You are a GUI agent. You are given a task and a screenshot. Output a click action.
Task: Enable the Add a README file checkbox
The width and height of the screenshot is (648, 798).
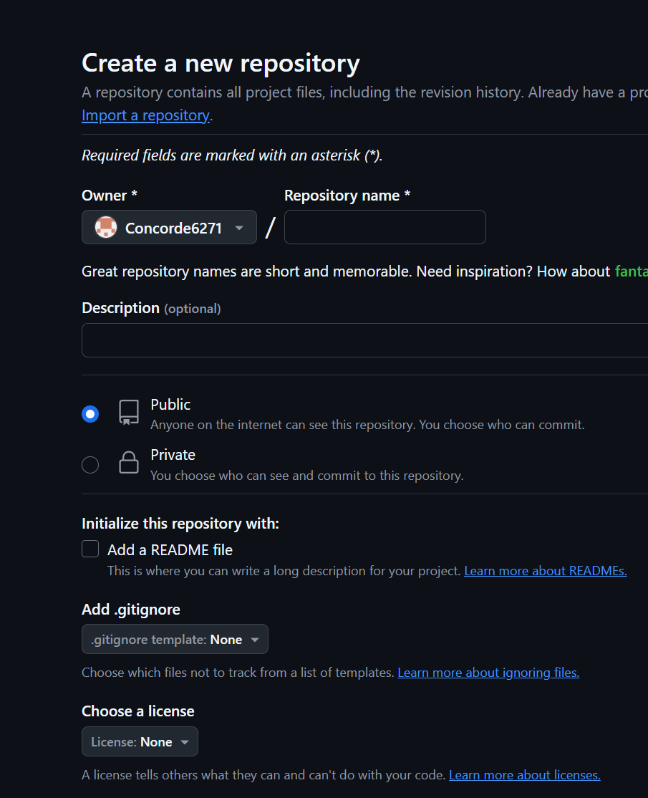90,549
